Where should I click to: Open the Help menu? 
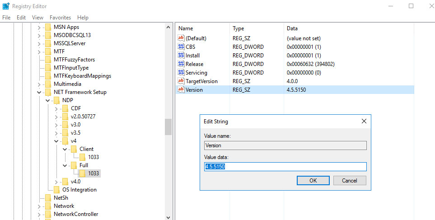click(83, 18)
